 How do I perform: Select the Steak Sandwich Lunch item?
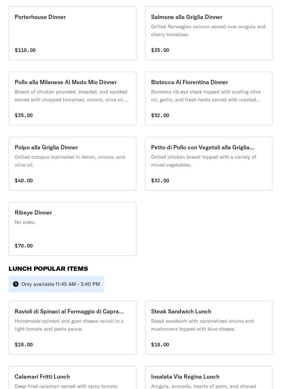[x=208, y=328]
